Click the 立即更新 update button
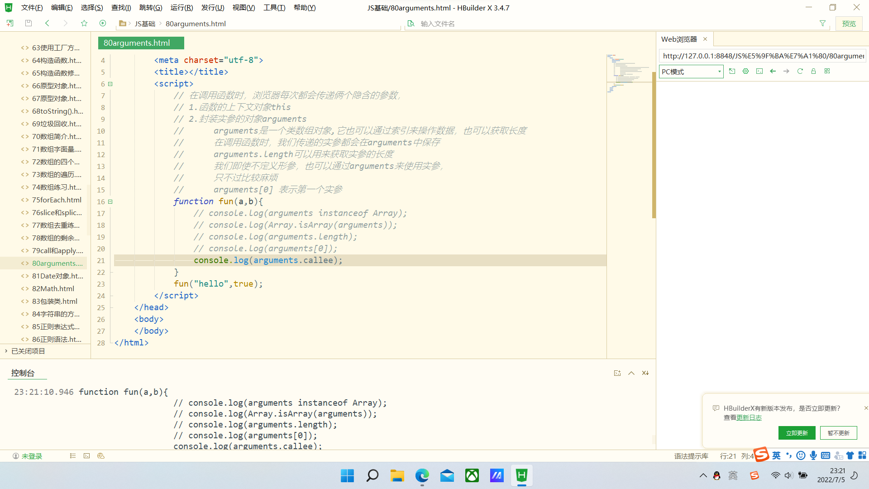This screenshot has height=489, width=869. pos(797,433)
